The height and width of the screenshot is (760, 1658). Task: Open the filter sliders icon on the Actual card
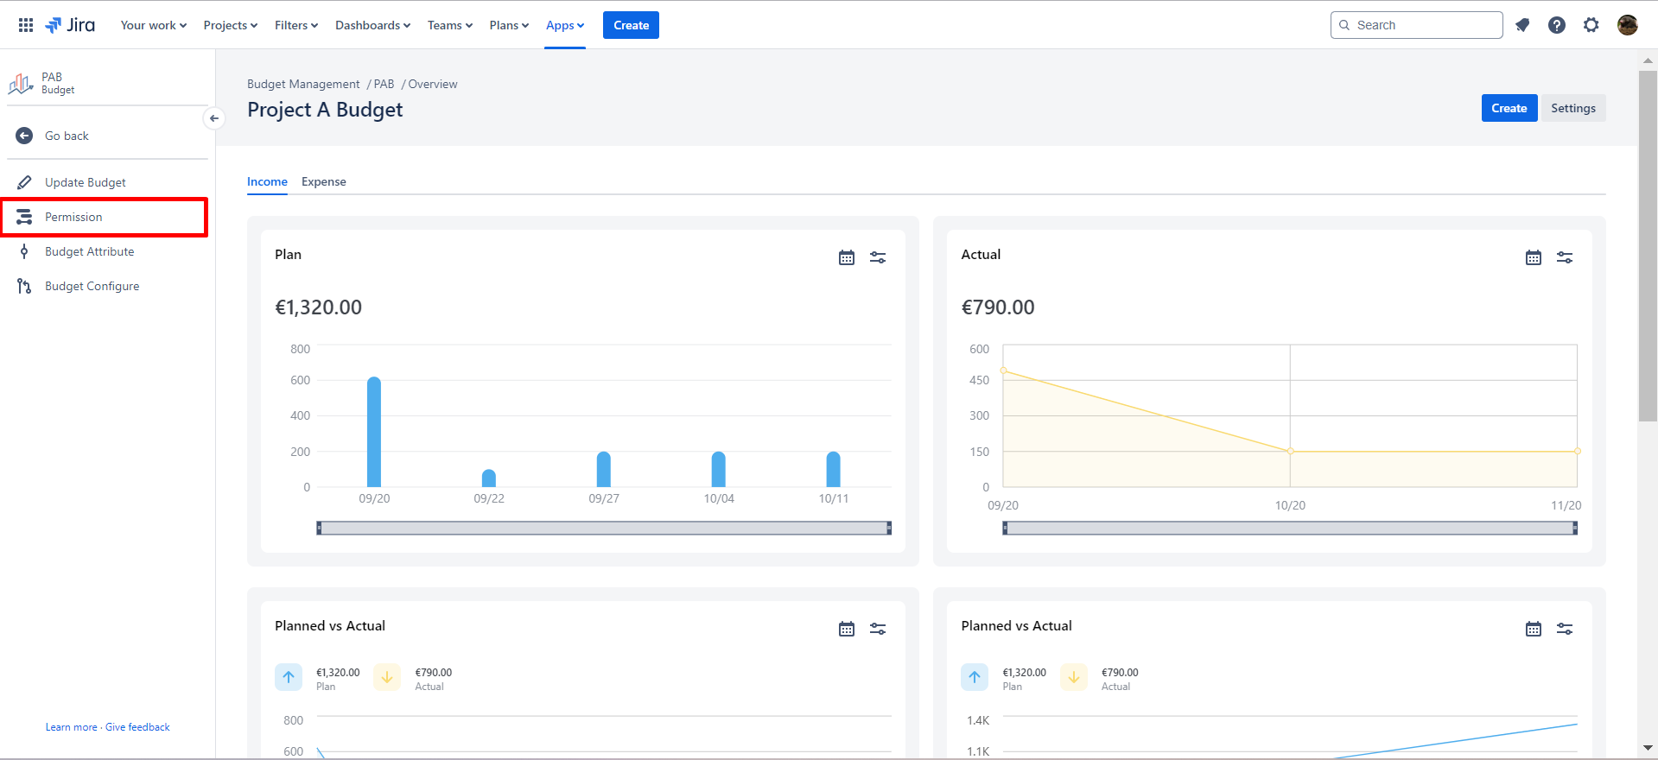pos(1565,257)
